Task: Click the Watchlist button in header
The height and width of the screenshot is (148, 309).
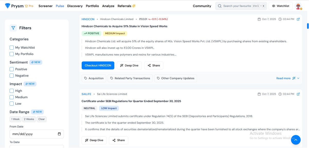Action: pos(280,6)
